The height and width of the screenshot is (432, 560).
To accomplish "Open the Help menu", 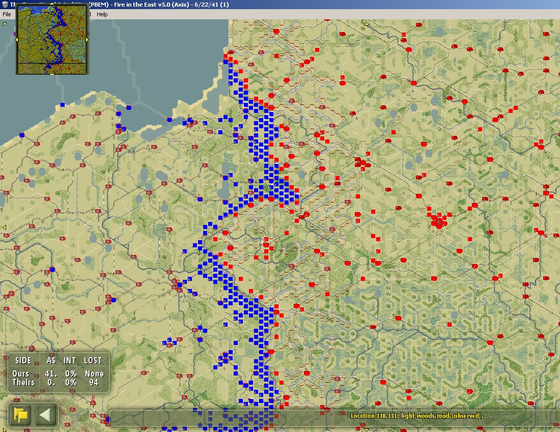I will (102, 14).
